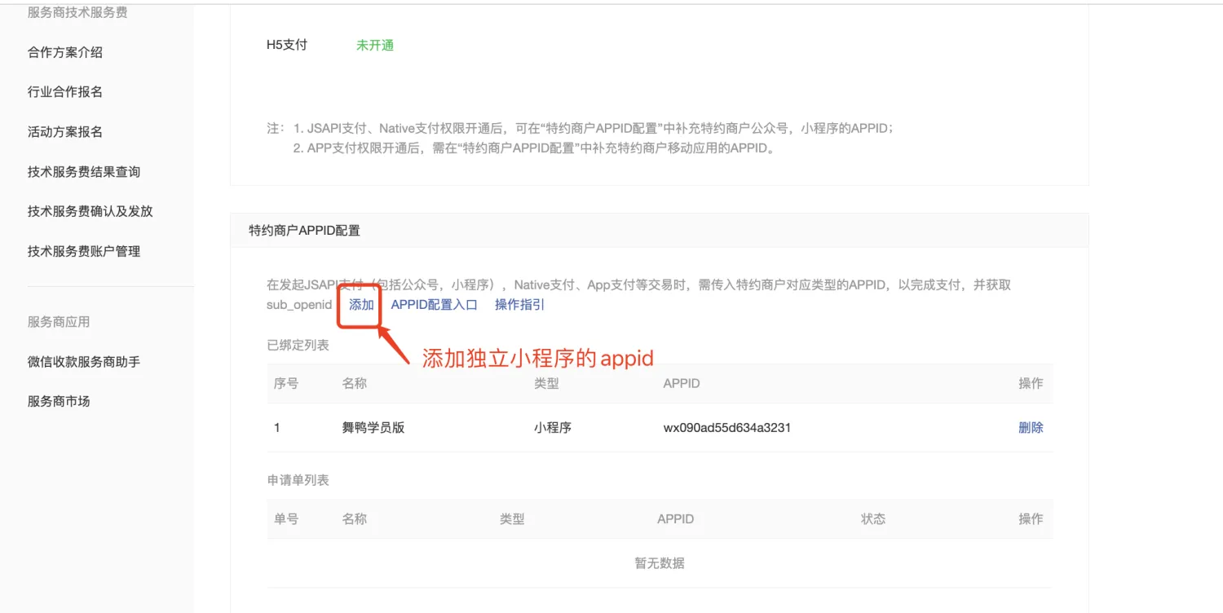View the 操作指引 link

click(x=519, y=305)
